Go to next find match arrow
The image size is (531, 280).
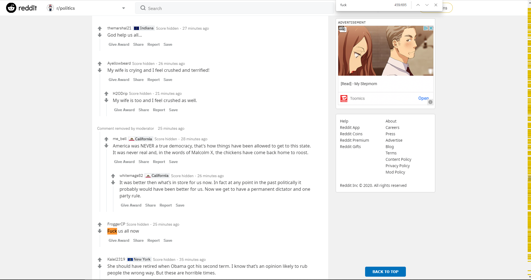coord(427,5)
